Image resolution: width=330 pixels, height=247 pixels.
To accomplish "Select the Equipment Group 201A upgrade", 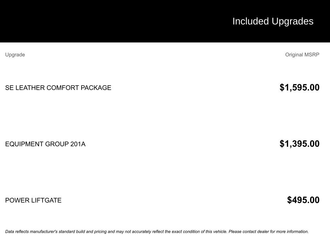I will click(x=45, y=144).
